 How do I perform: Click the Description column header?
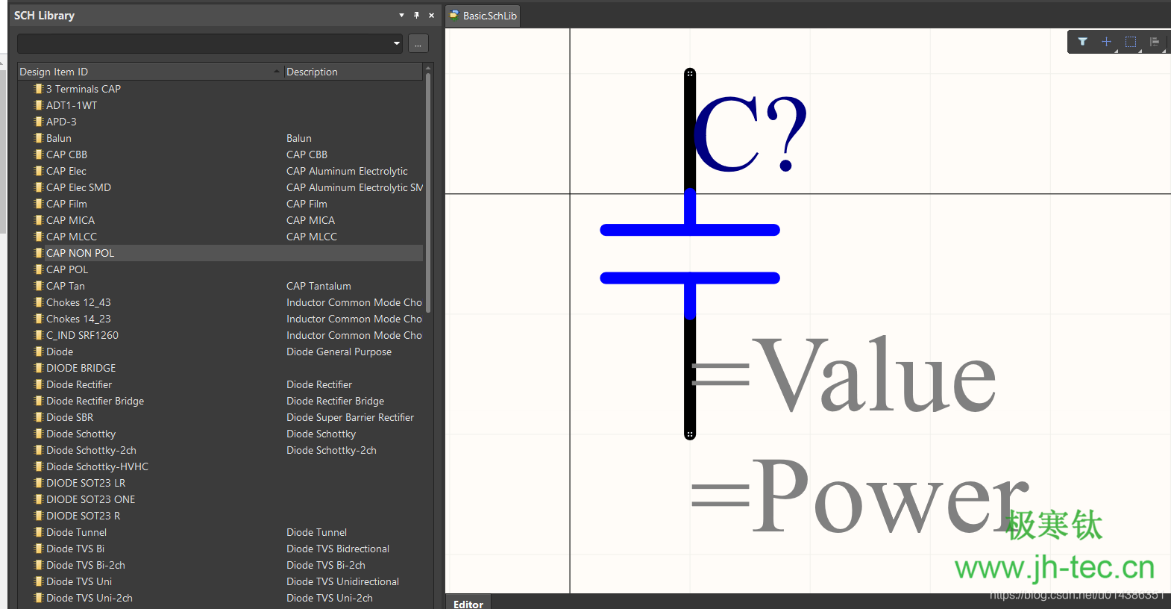[x=352, y=72]
